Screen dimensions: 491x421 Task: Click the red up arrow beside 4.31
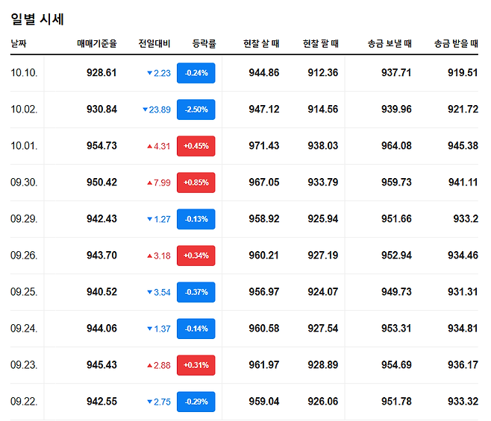[x=150, y=146]
